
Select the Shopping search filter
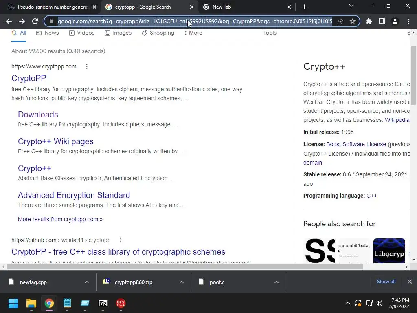pyautogui.click(x=158, y=33)
